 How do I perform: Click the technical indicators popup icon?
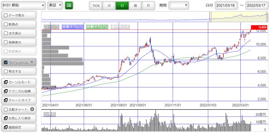[5, 91]
